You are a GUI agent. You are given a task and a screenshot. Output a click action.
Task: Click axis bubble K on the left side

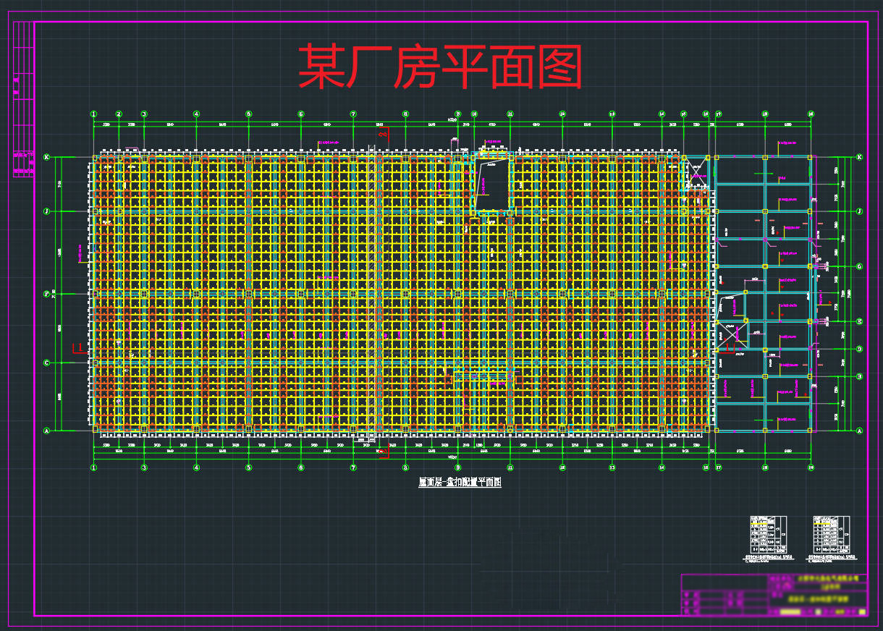click(x=47, y=157)
